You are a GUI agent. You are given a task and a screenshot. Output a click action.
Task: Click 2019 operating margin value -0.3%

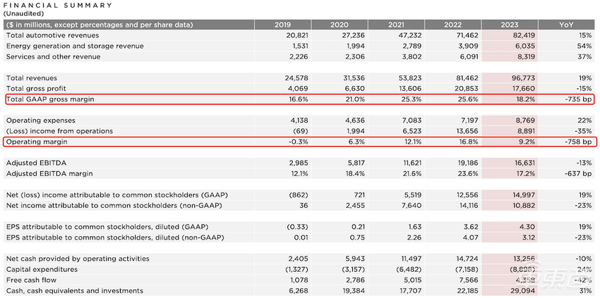[298, 142]
